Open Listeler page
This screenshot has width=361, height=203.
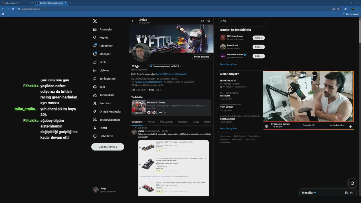[101, 70]
